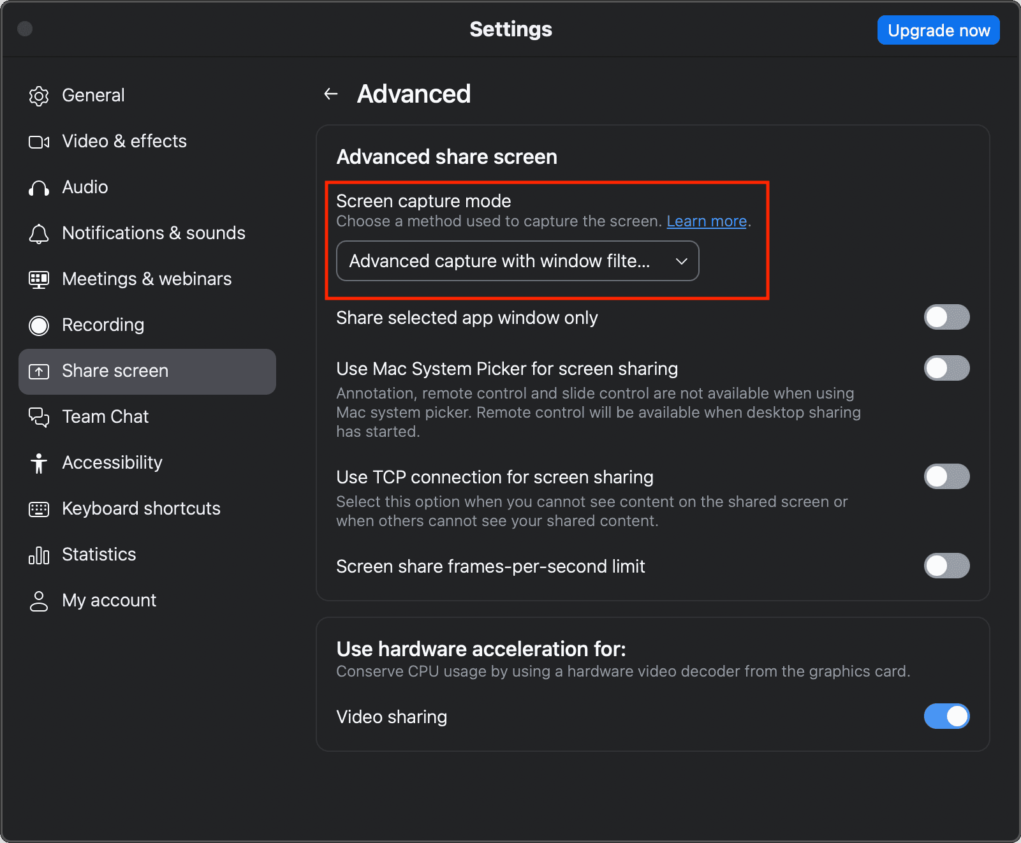Switch to Keyboard shortcuts settings
Screen dimensions: 1021x843
click(x=141, y=509)
